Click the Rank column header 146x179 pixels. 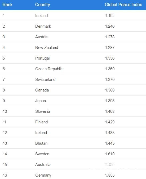tap(7, 5)
